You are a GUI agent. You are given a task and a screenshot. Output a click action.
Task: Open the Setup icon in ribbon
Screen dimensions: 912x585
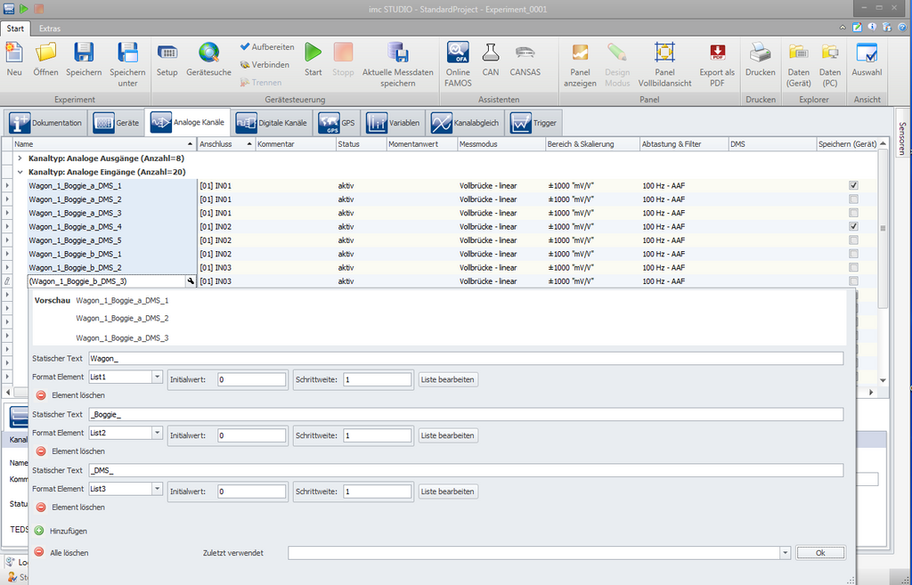pos(167,53)
